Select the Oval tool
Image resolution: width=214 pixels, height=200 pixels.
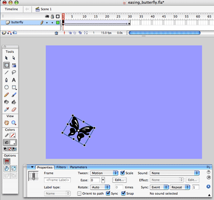6,87
